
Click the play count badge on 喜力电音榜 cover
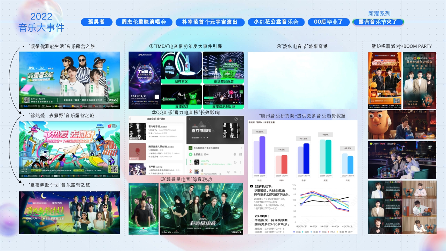133,138
